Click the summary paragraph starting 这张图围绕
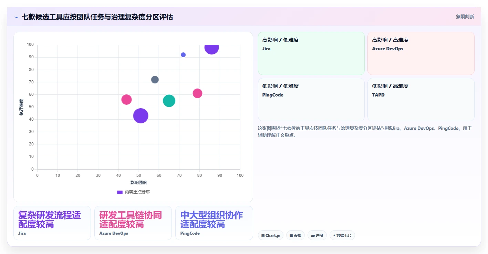This screenshot has width=488, height=254. 365,132
